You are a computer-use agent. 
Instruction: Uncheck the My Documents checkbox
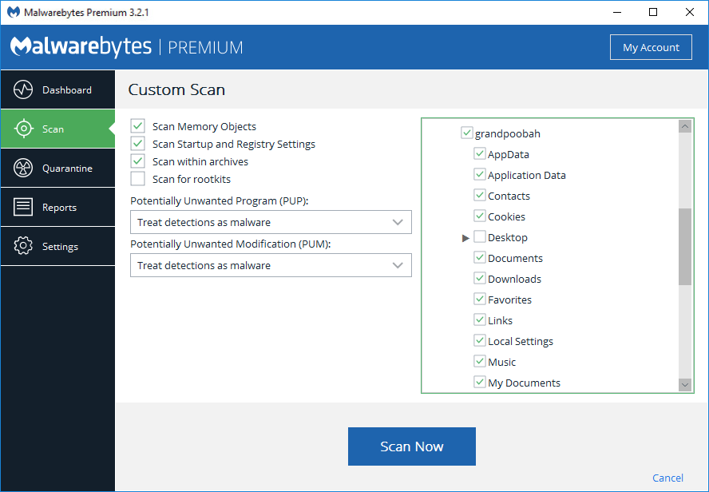[479, 383]
